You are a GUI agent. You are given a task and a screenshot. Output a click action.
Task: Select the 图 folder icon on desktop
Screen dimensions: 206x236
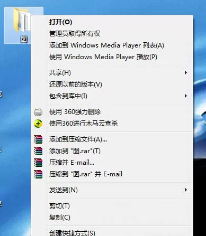tap(22, 20)
